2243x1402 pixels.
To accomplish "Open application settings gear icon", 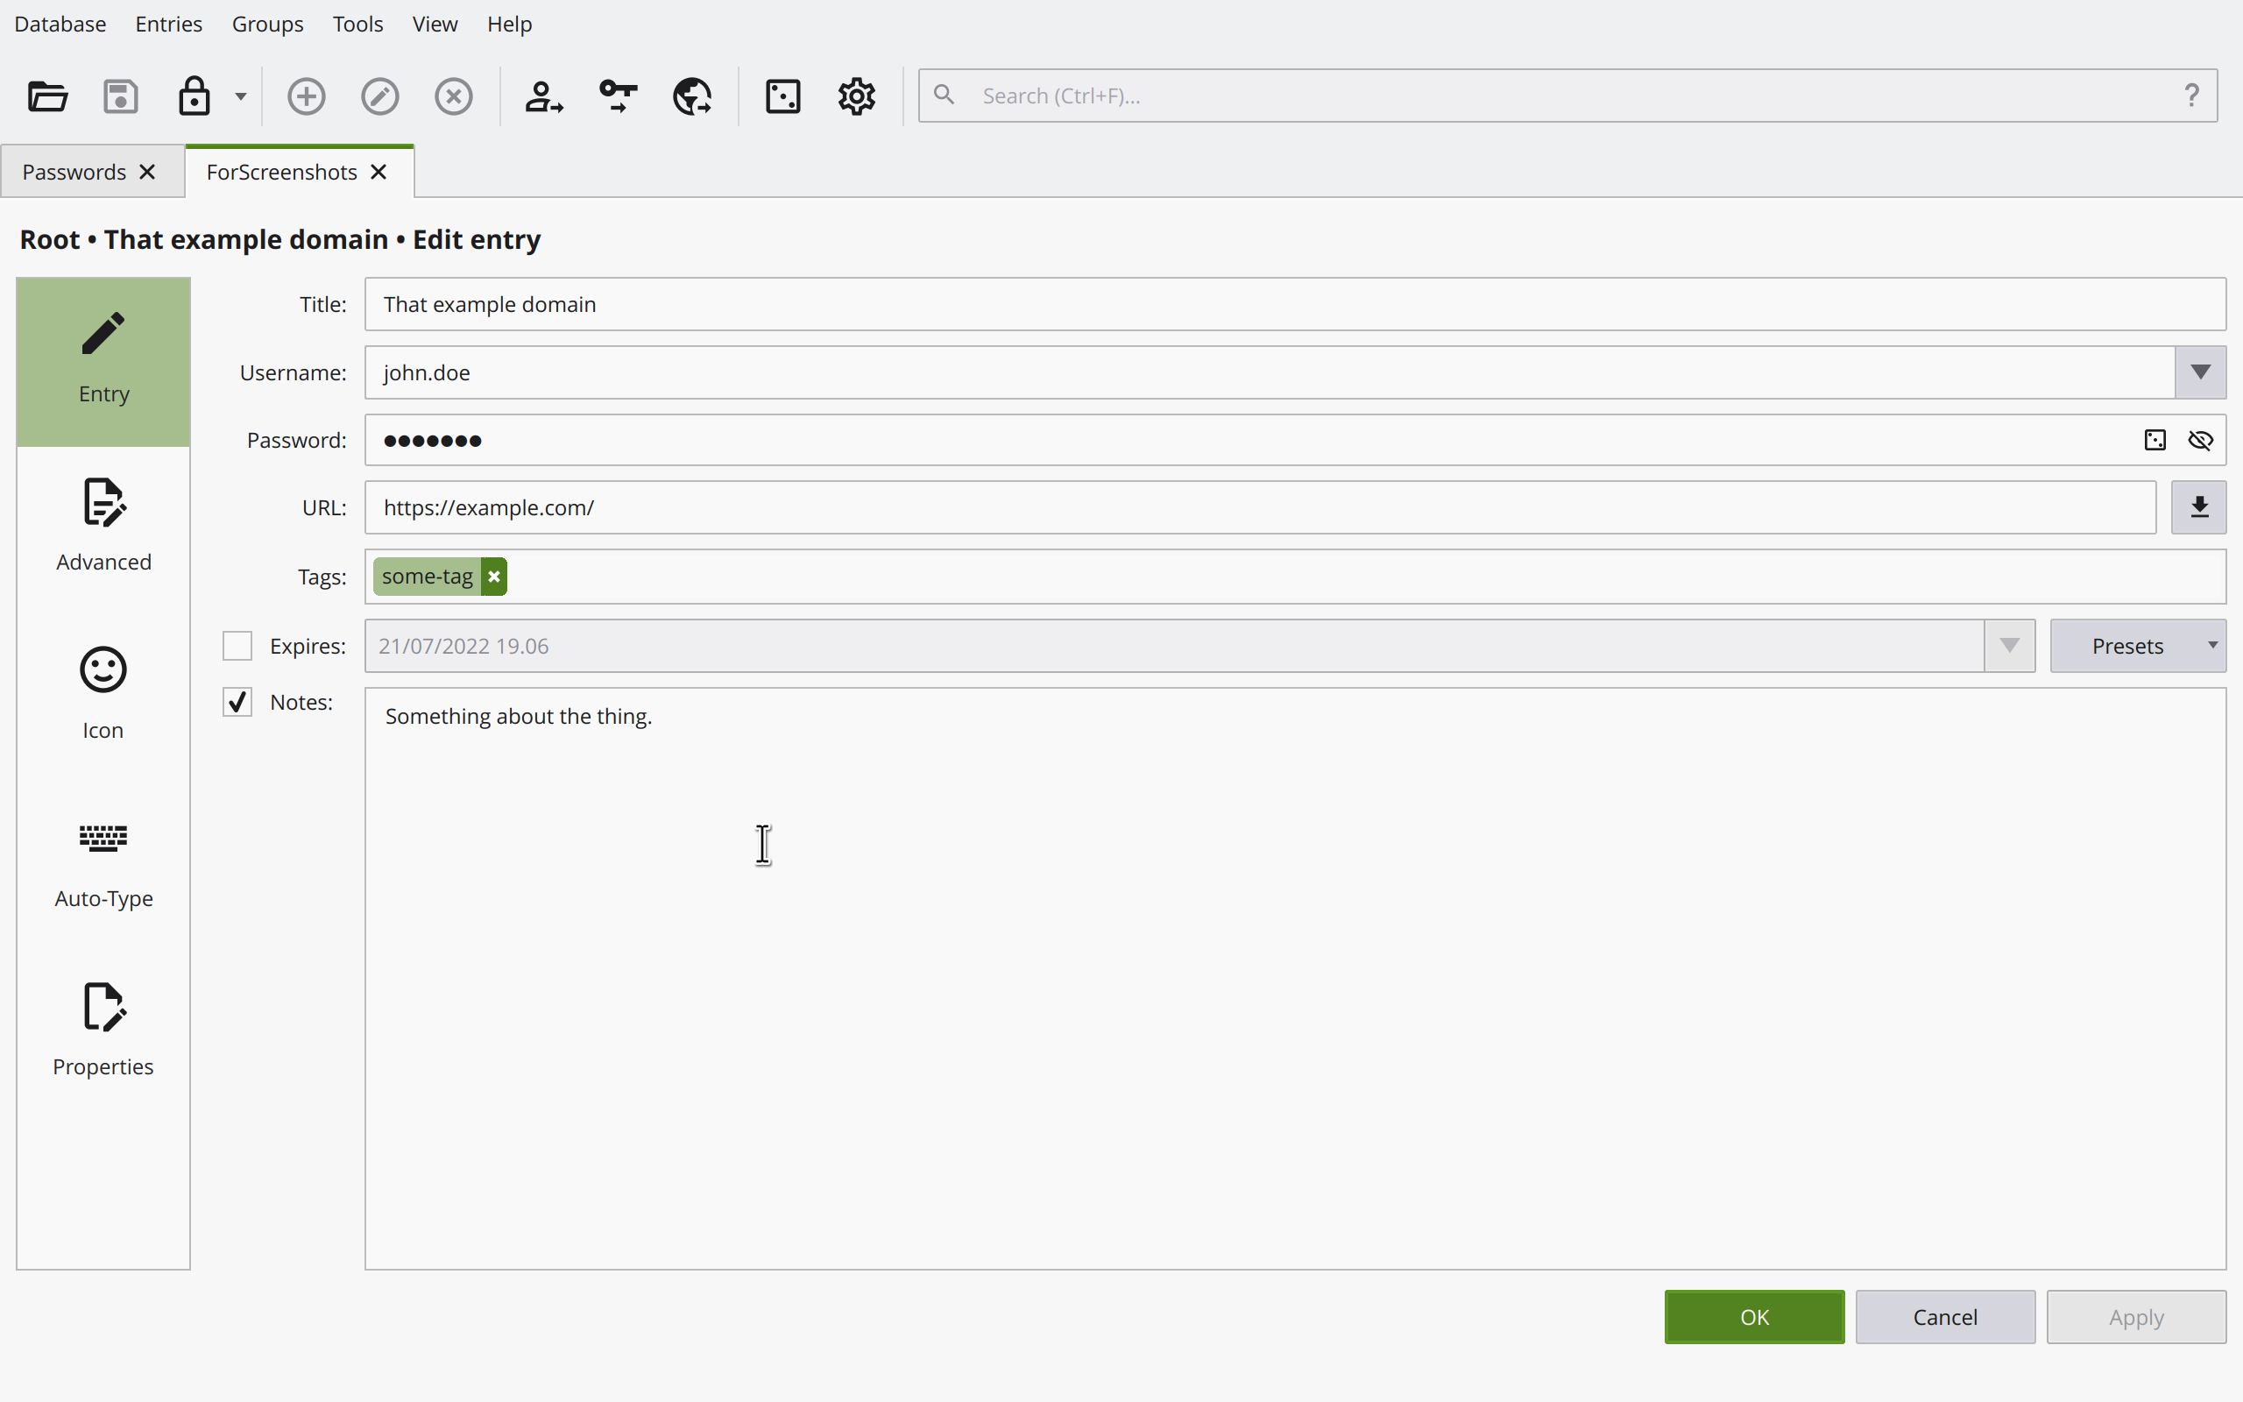I will (855, 96).
